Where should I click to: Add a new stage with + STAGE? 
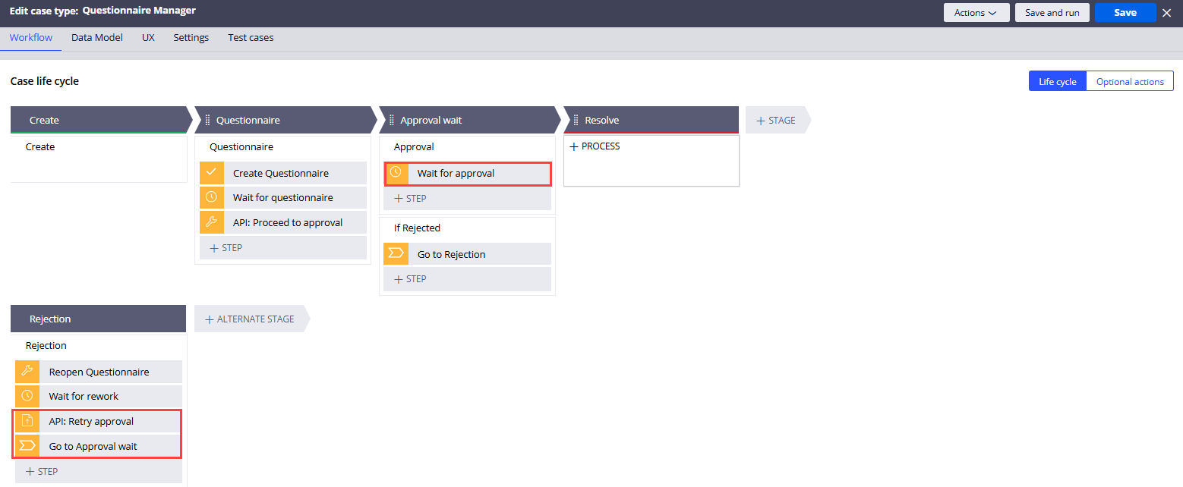tap(776, 120)
